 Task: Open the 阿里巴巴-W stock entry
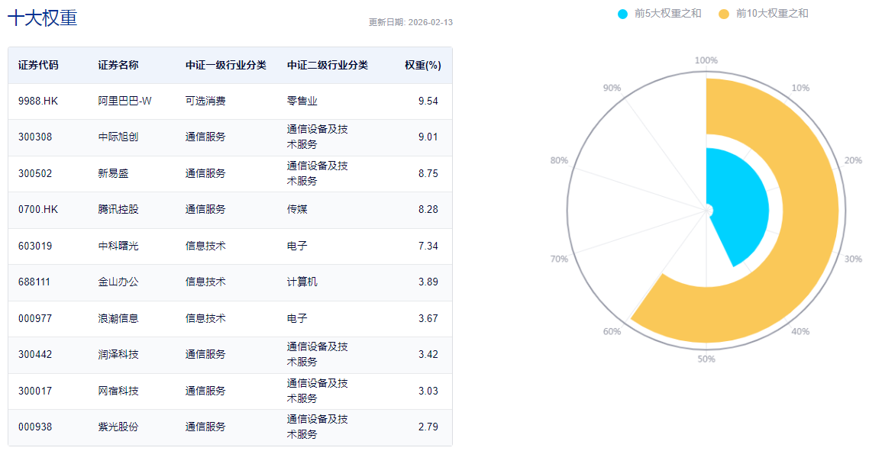click(x=125, y=101)
